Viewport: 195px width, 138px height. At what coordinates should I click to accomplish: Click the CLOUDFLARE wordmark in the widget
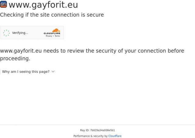pyautogui.click(x=52, y=33)
